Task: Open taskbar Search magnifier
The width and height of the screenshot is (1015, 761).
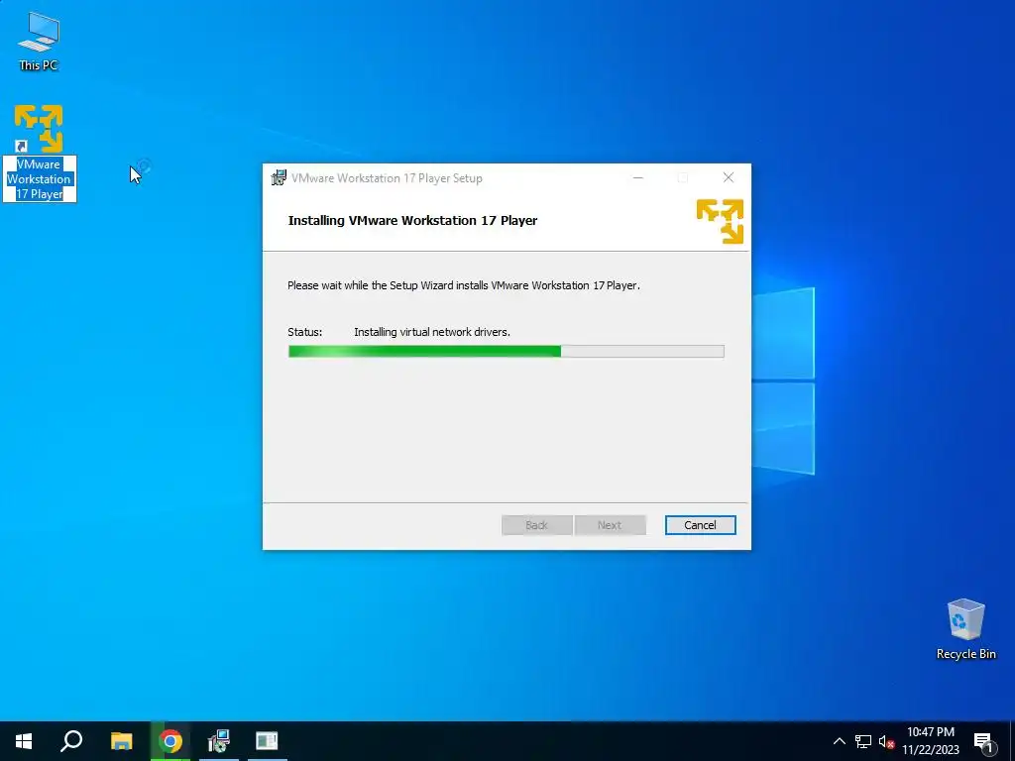Action: tap(71, 741)
